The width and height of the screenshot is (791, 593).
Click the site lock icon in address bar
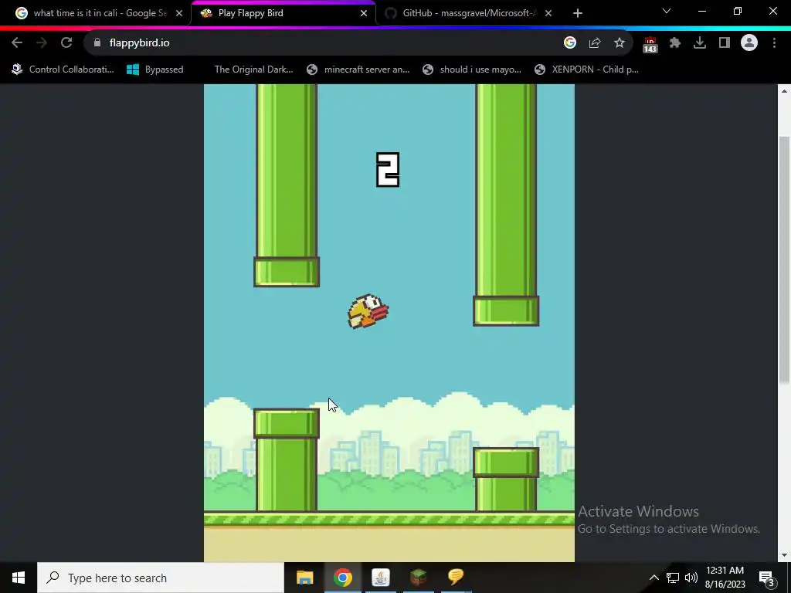point(97,43)
